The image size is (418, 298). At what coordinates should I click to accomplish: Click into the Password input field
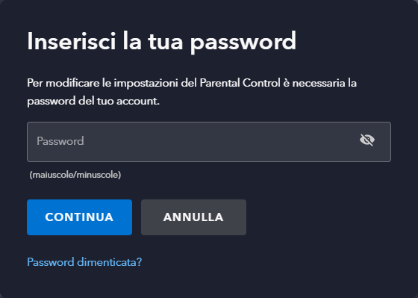pos(209,142)
